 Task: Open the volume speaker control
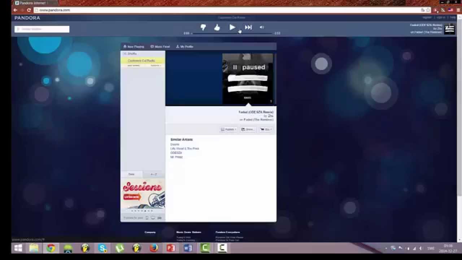262,27
